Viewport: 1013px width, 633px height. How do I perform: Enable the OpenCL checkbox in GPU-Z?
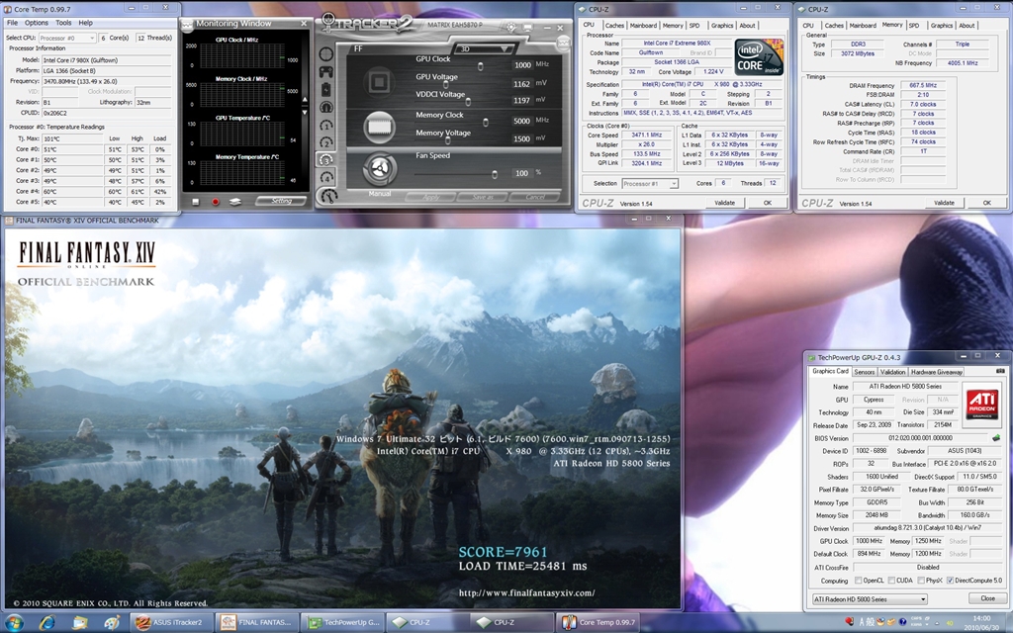click(857, 581)
